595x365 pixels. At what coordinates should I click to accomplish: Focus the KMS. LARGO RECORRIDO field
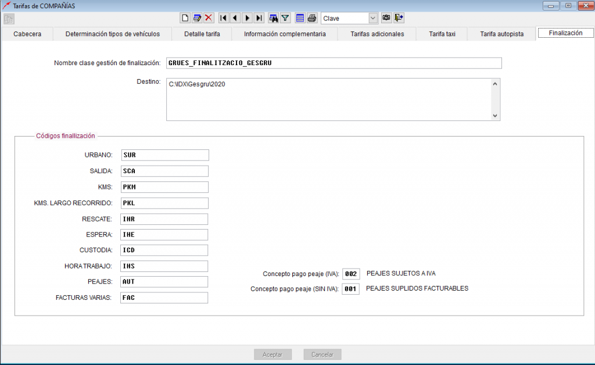(164, 203)
